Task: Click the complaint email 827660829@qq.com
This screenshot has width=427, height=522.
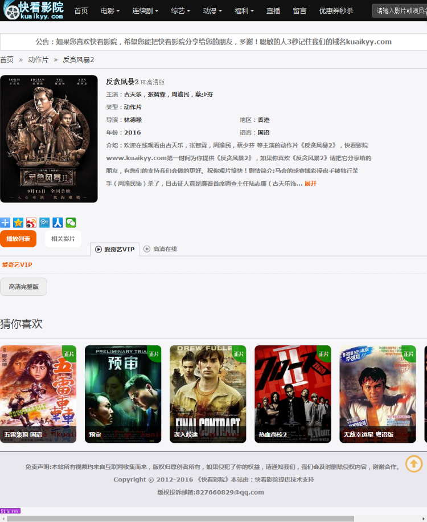Action: pyautogui.click(x=229, y=492)
